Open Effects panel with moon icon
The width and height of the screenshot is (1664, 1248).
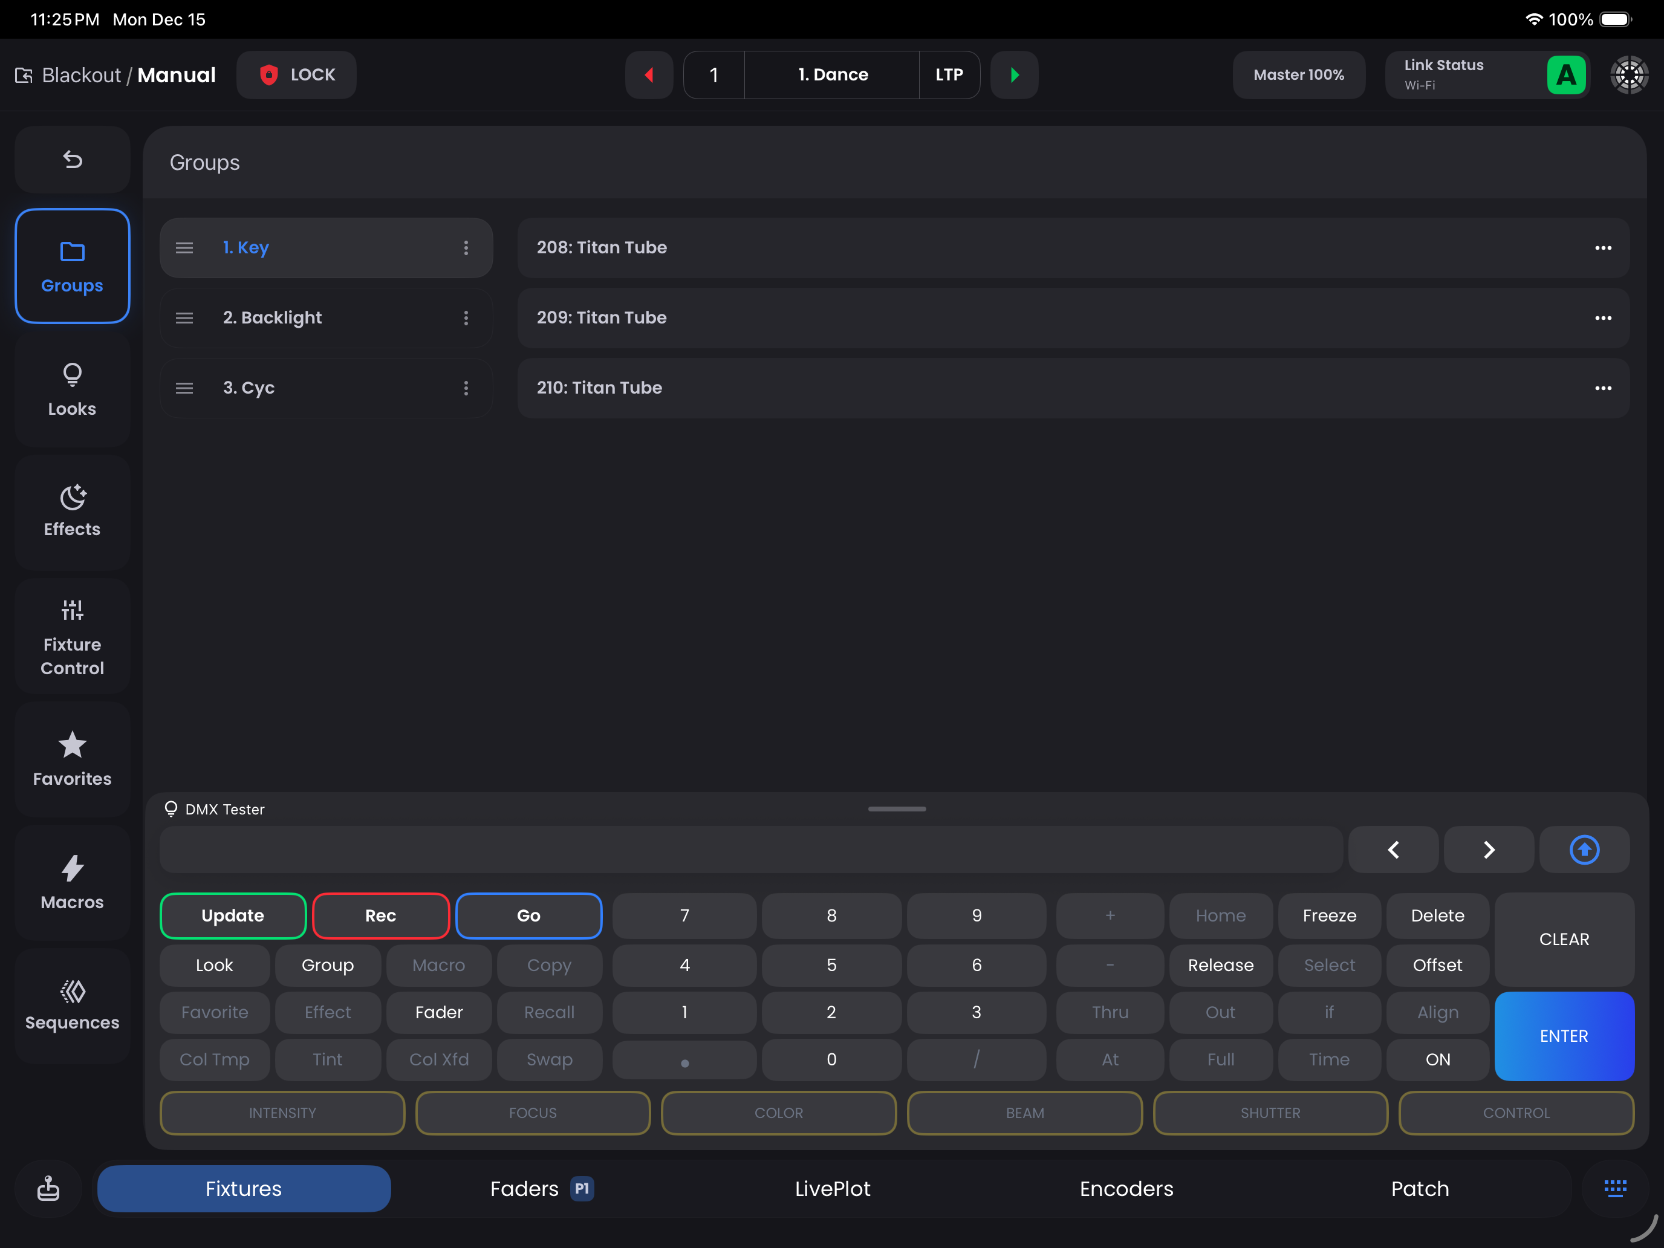72,511
